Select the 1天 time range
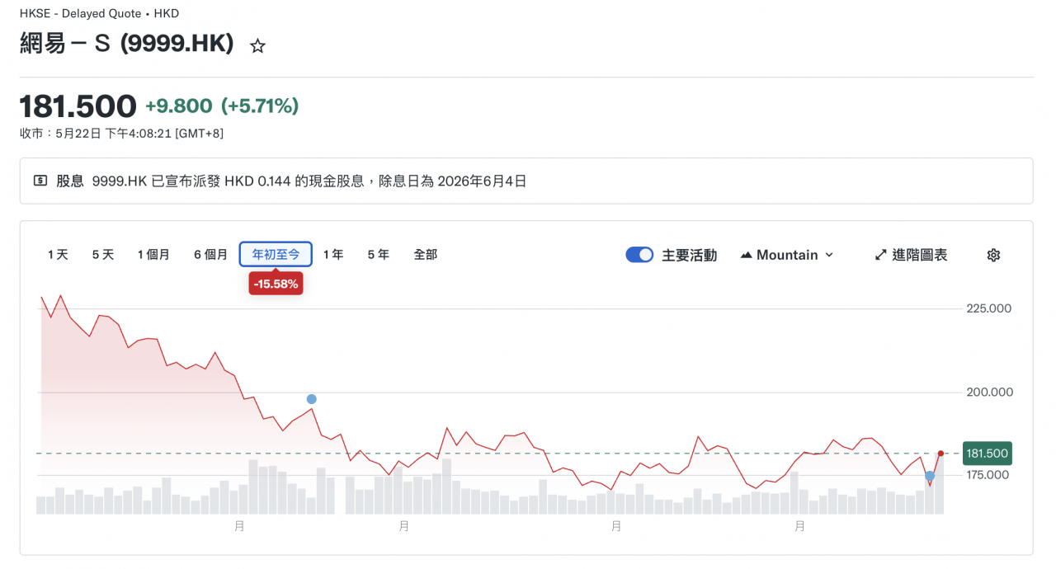 point(58,255)
